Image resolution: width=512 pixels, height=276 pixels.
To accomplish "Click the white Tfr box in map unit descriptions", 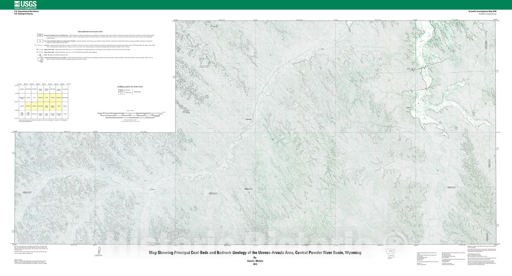I will click(40, 41).
